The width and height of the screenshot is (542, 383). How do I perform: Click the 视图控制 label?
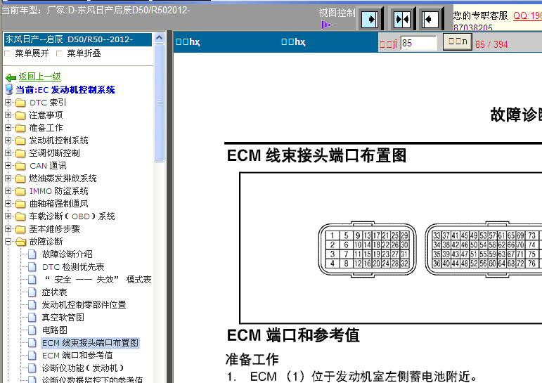[337, 13]
